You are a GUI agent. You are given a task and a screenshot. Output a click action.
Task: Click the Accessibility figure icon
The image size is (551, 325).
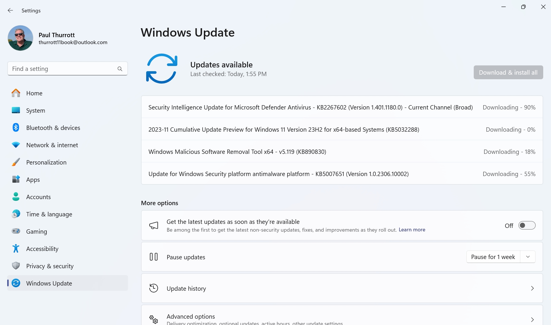coord(16,248)
